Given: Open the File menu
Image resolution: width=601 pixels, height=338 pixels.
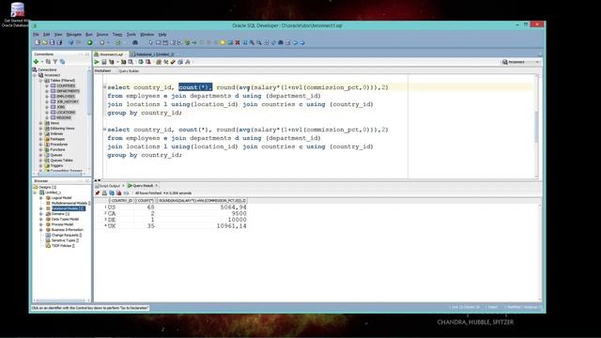Looking at the screenshot, I should point(36,35).
